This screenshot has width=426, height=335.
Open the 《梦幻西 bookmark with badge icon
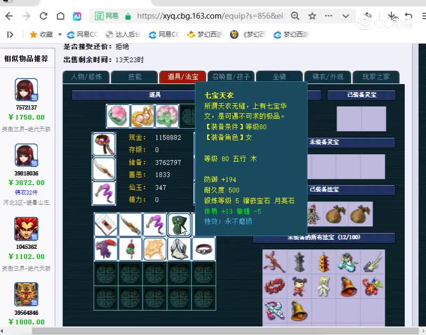click(248, 35)
